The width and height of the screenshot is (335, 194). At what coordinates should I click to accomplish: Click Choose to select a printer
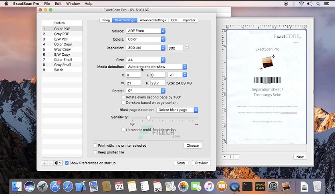tap(193, 145)
